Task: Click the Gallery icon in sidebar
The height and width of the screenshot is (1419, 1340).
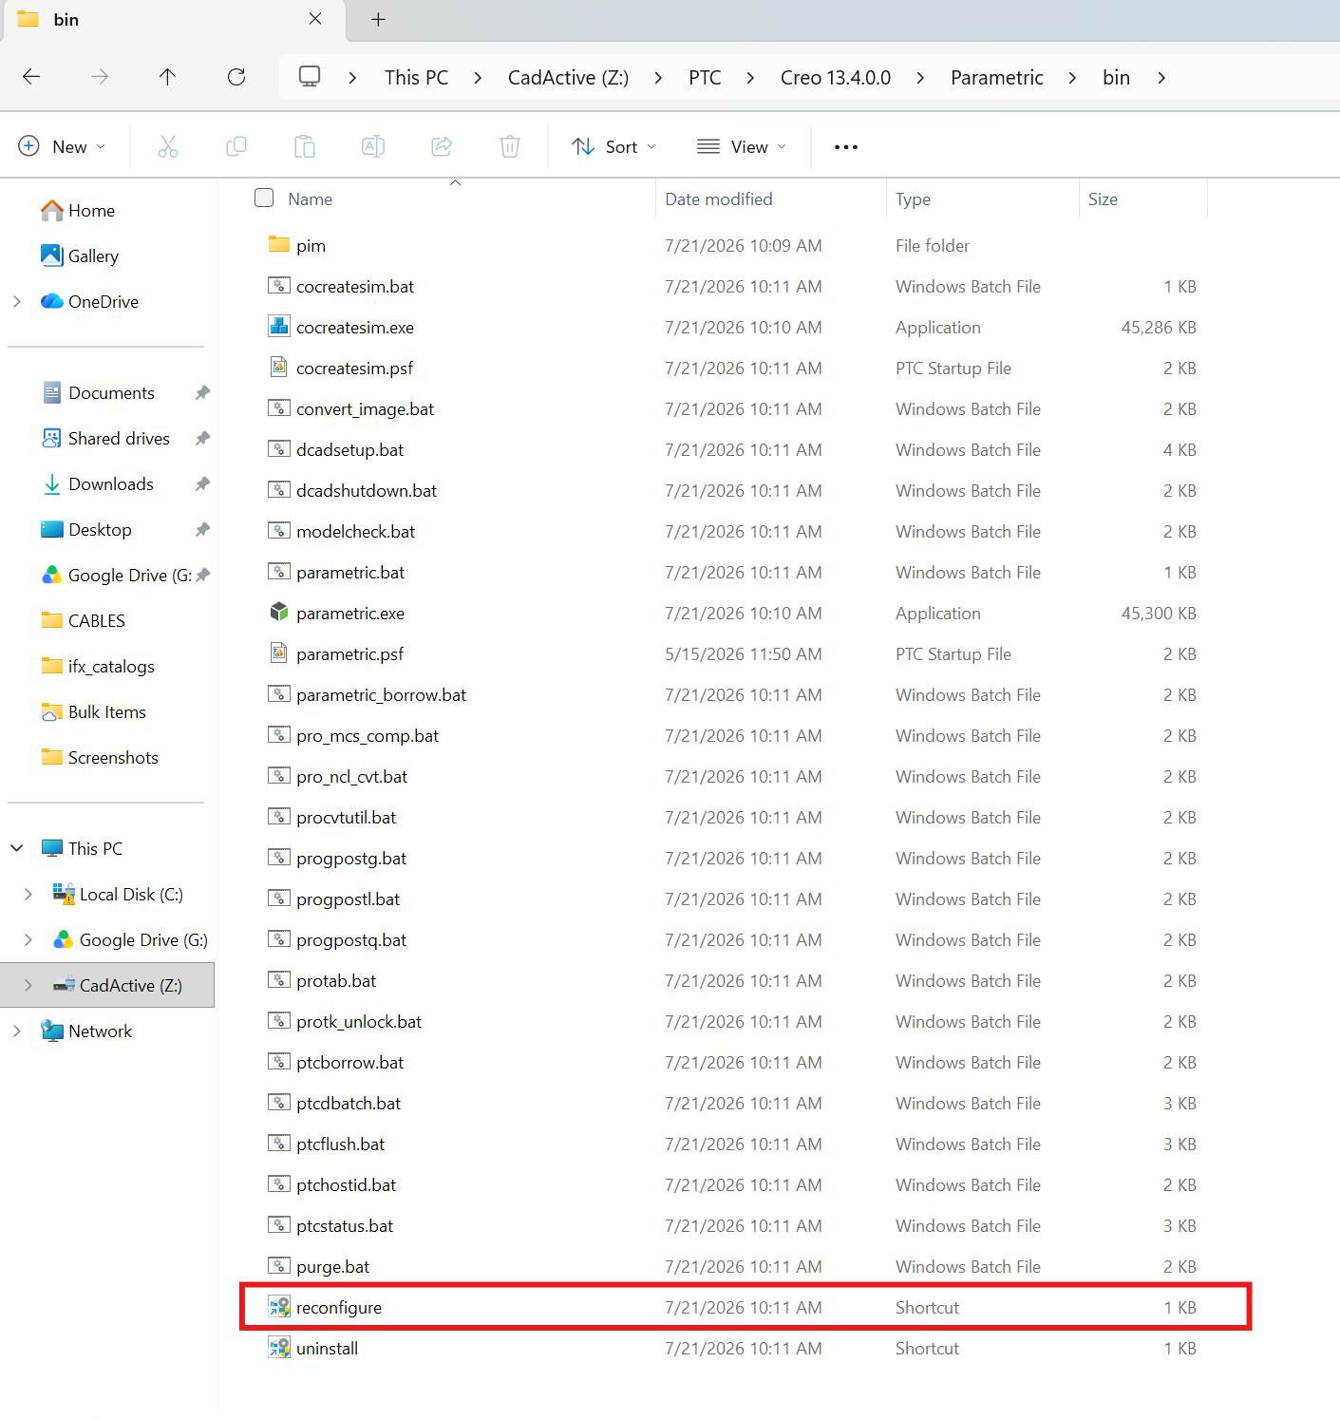Action: 52,255
